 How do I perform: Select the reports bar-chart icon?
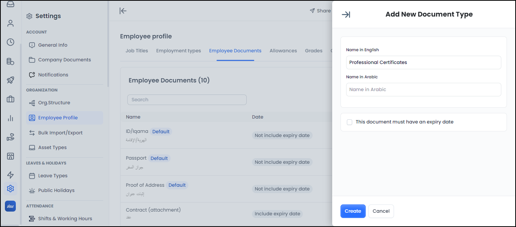coord(10,118)
